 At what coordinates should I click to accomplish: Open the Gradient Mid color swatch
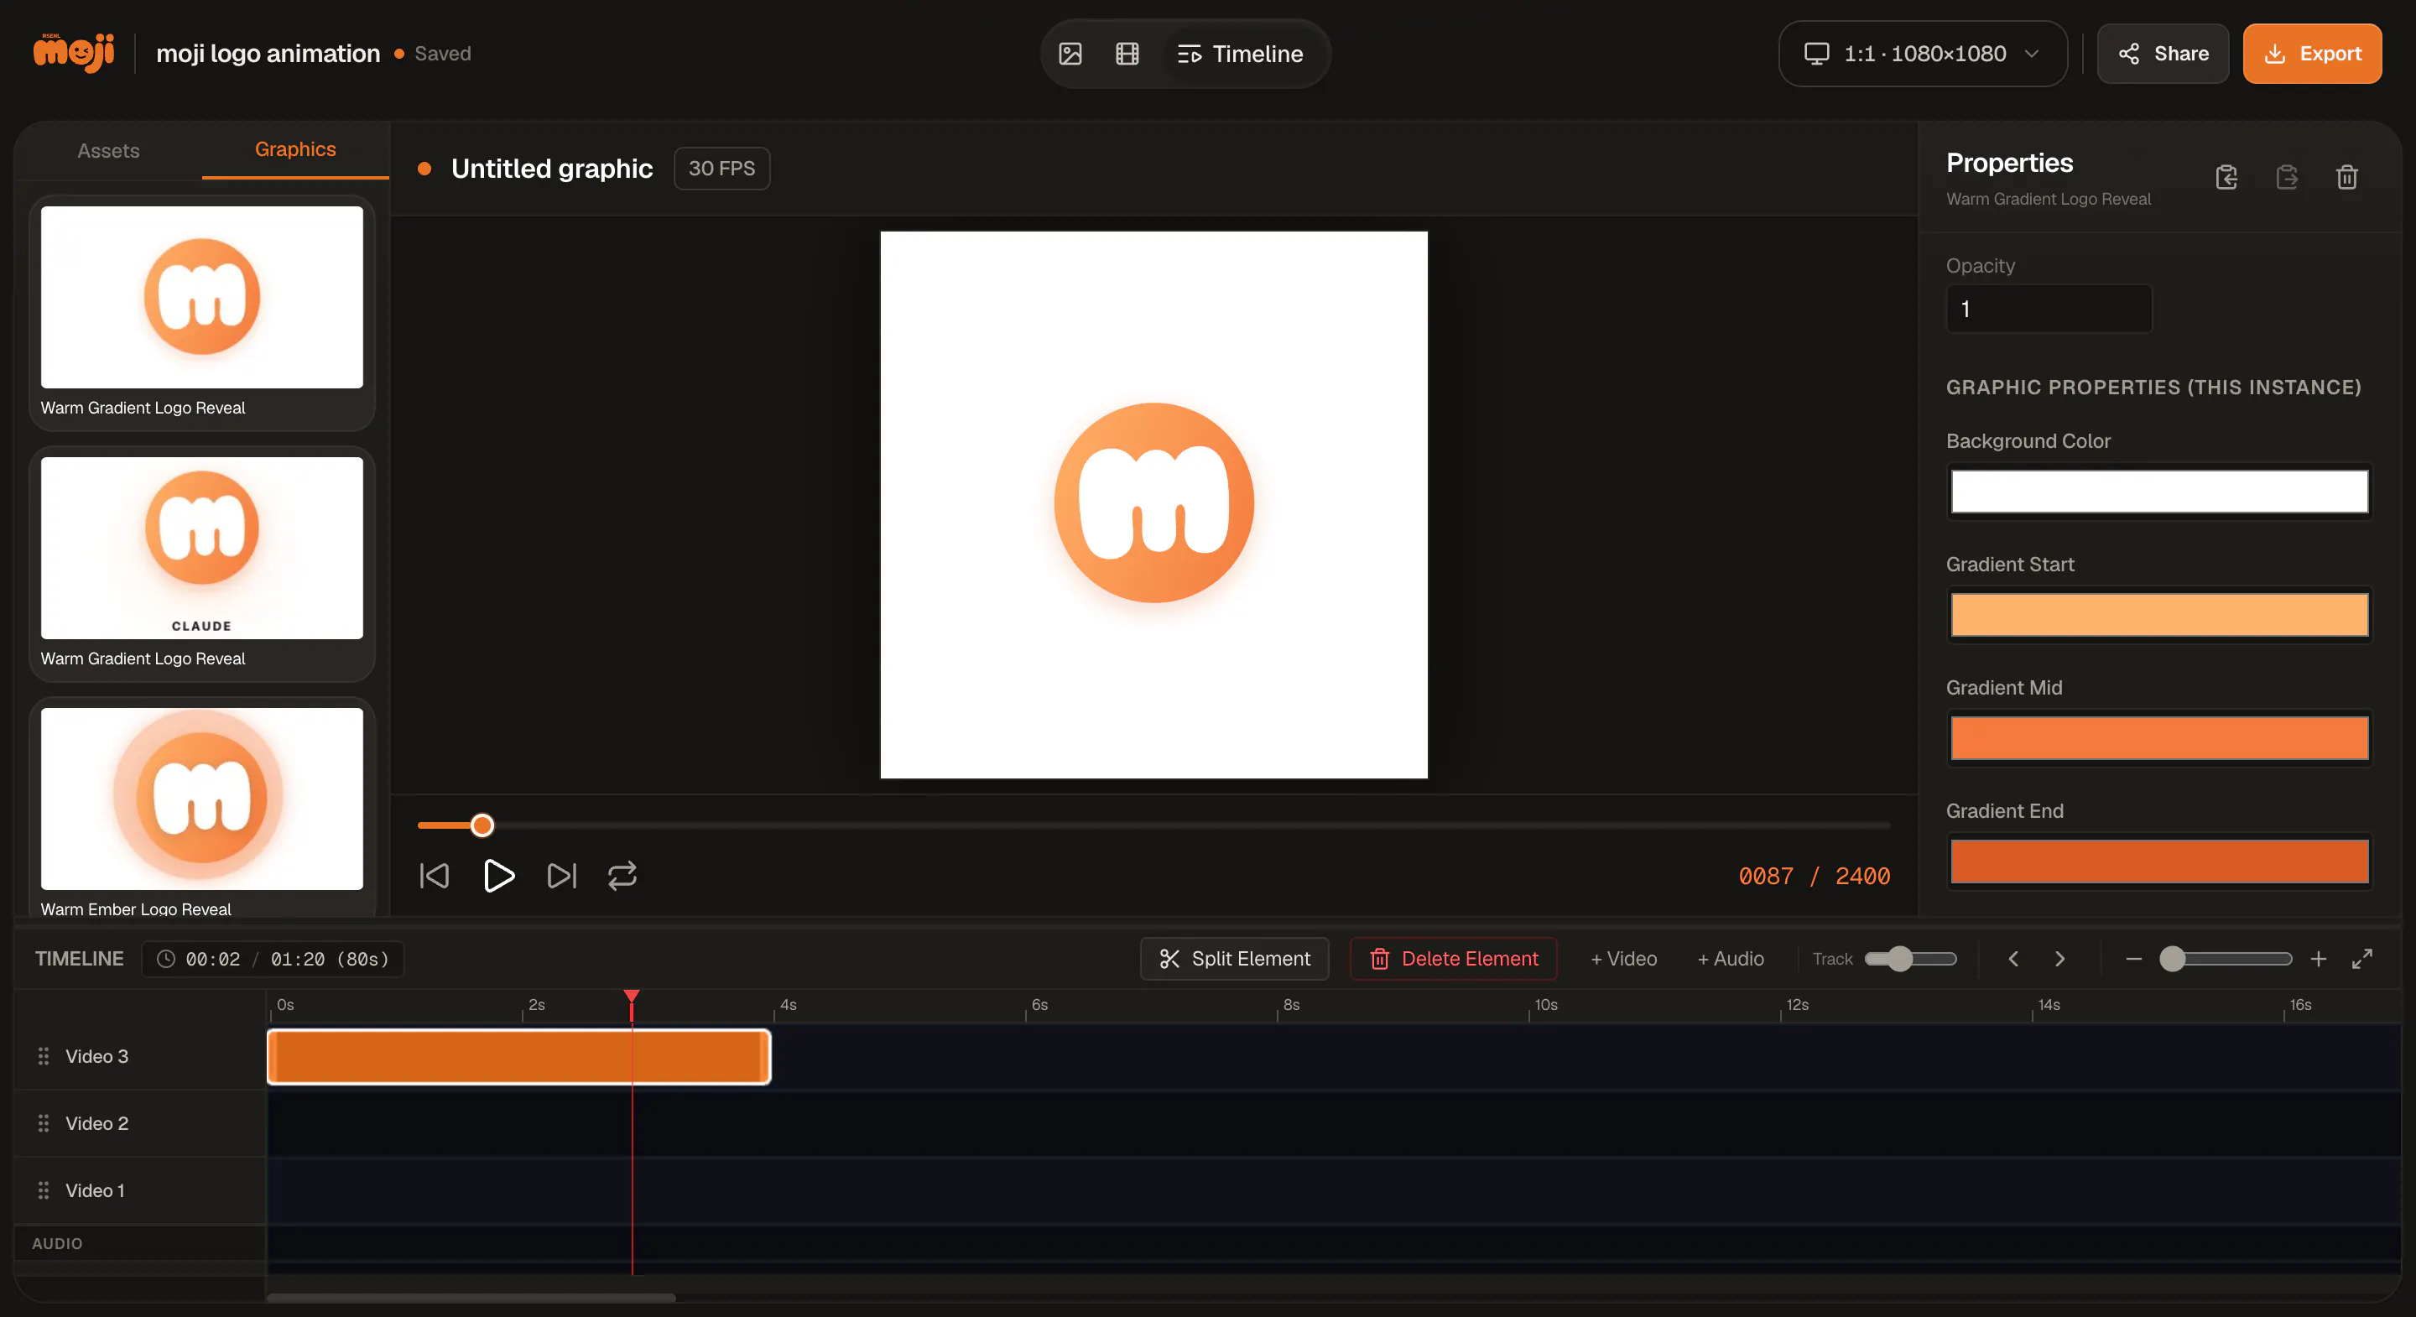click(2159, 738)
